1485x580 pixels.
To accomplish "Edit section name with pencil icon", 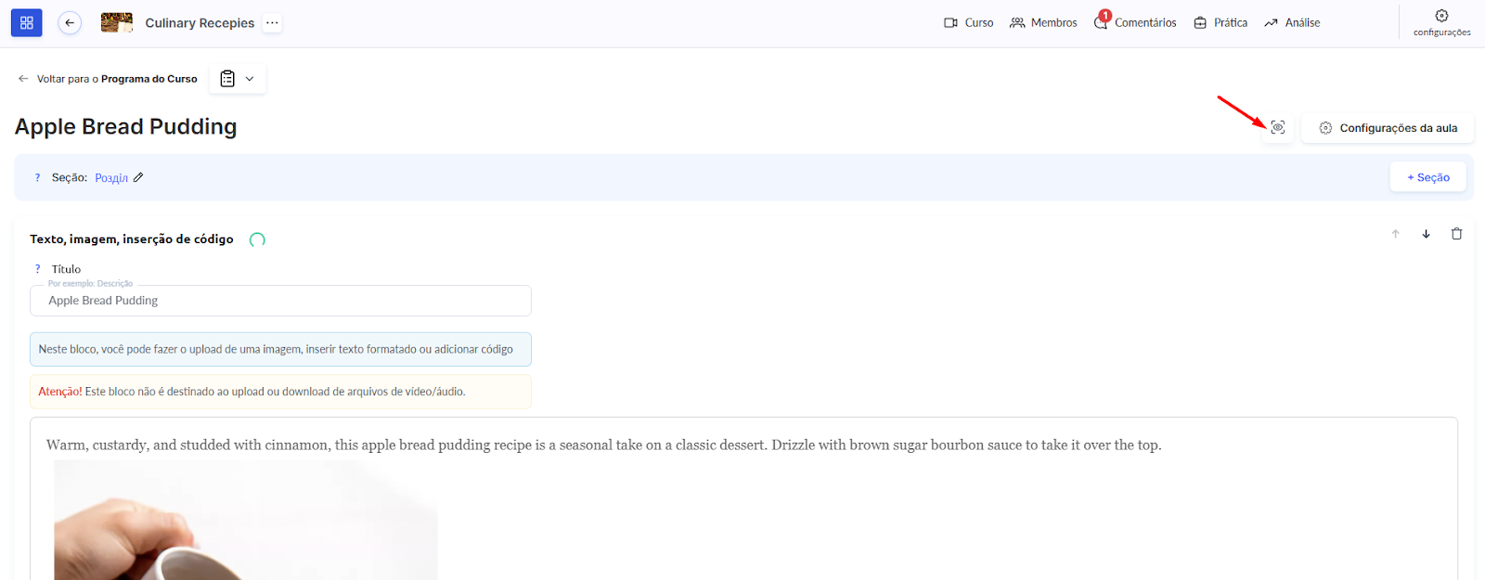I will click(x=138, y=177).
